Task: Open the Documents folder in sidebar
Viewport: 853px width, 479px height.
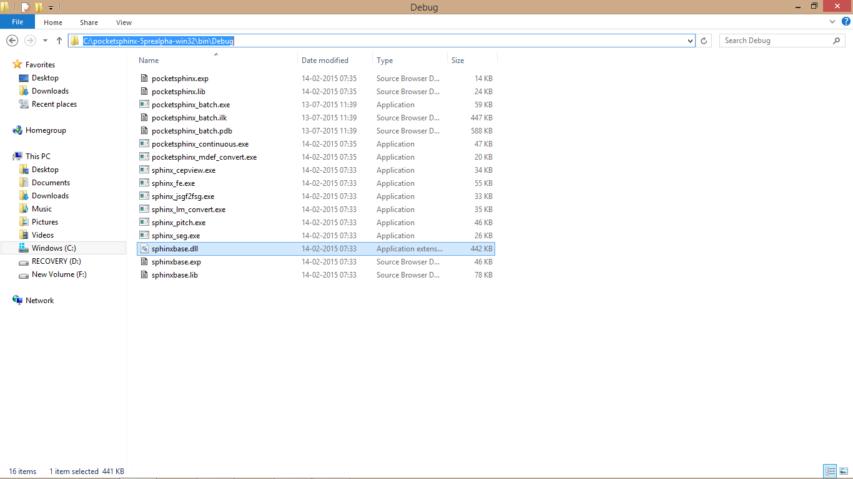Action: pyautogui.click(x=51, y=183)
